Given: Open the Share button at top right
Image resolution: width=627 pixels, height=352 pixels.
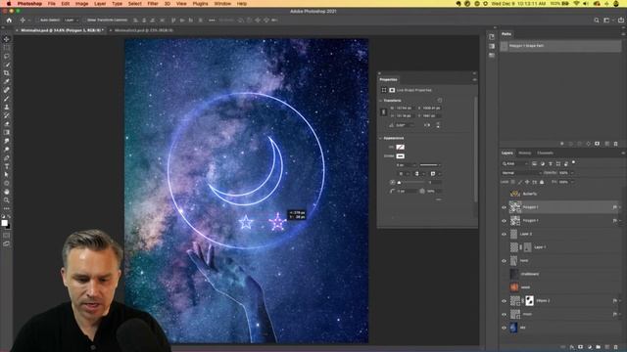Looking at the screenshot, I should [621, 20].
